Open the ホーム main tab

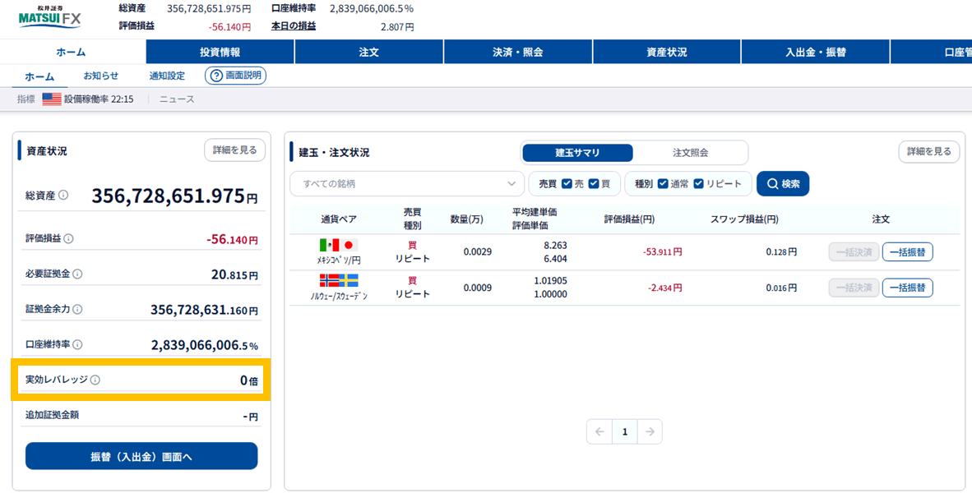pyautogui.click(x=72, y=52)
